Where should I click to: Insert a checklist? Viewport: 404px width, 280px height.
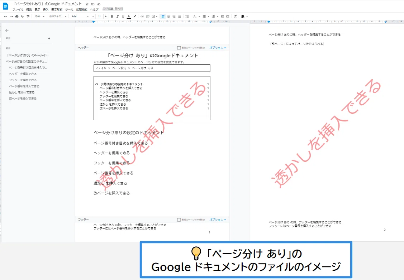195,16
